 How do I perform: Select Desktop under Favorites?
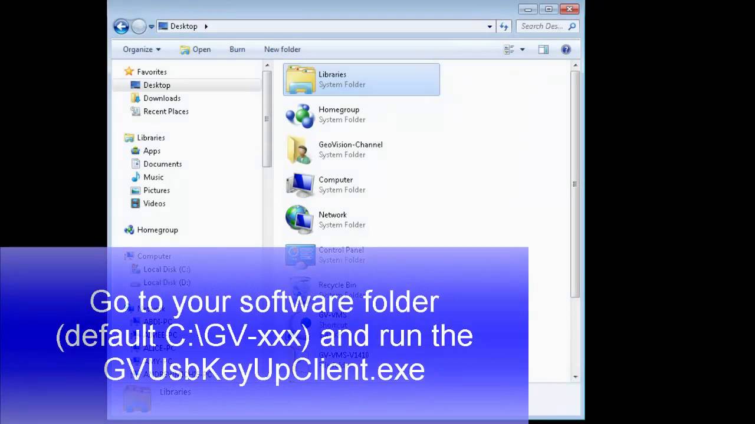point(157,85)
